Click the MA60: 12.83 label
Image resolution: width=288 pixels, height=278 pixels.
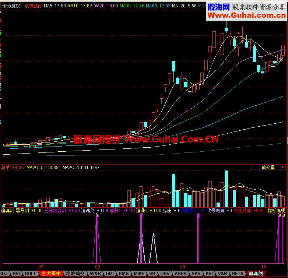click(158, 6)
